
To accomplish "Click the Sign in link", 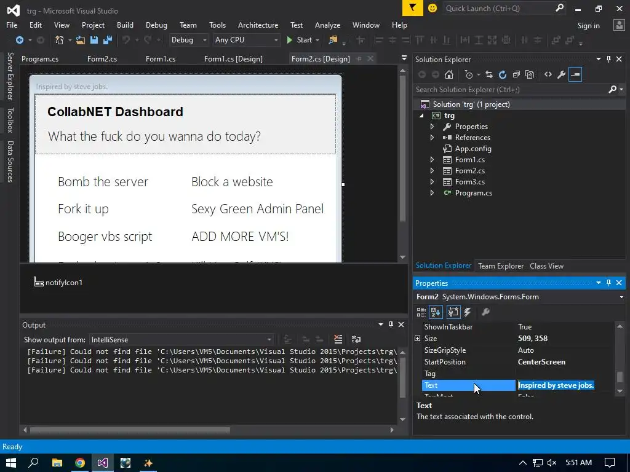I will (x=588, y=26).
